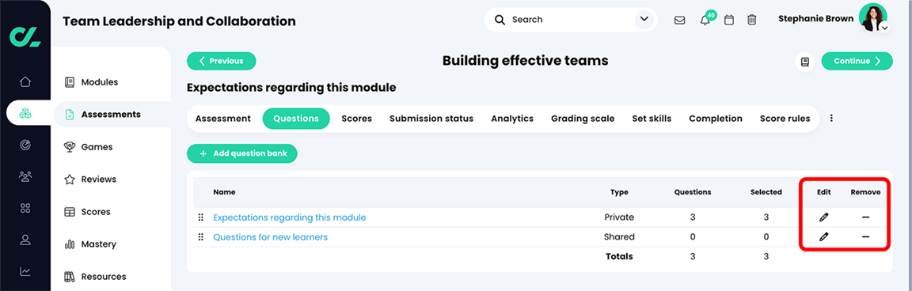Click the Shared type cell

(619, 237)
